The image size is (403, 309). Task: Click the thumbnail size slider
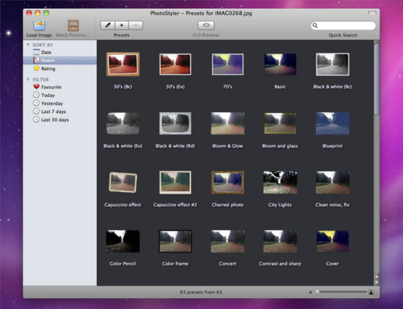341,292
